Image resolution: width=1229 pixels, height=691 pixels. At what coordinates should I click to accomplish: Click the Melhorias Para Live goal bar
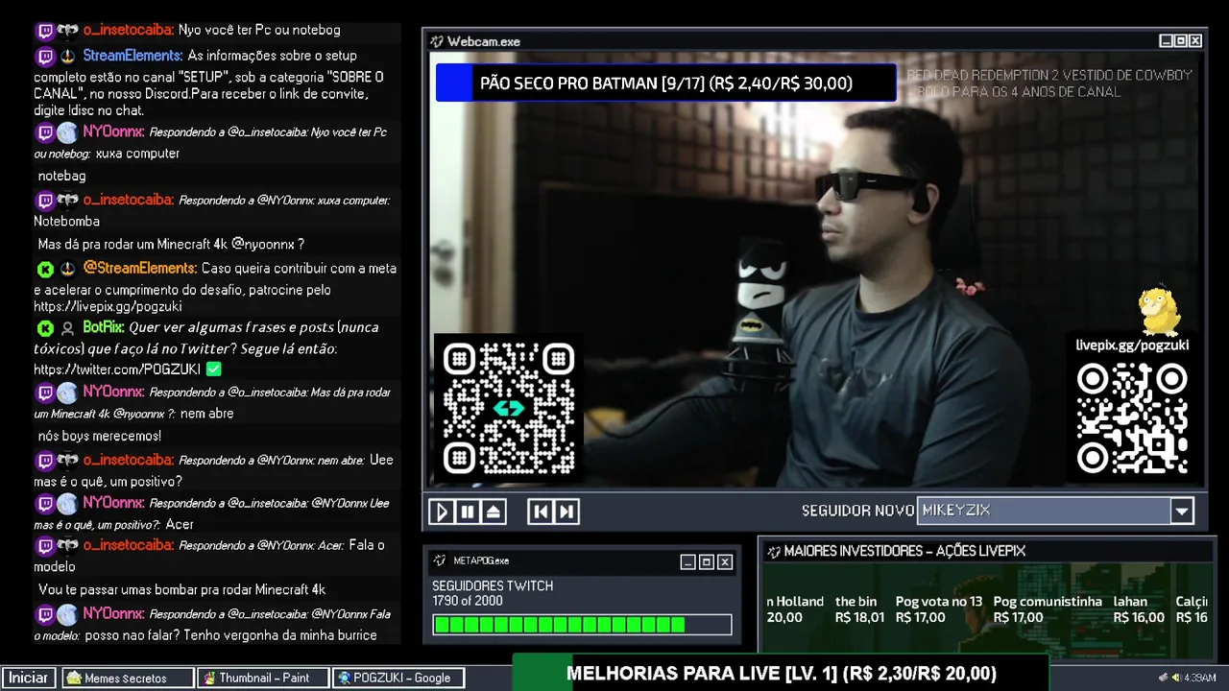click(781, 673)
